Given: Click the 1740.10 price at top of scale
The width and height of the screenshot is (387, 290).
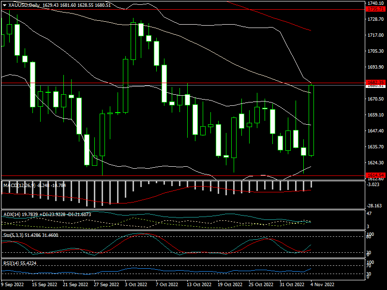Looking at the screenshot, I should click(375, 3).
